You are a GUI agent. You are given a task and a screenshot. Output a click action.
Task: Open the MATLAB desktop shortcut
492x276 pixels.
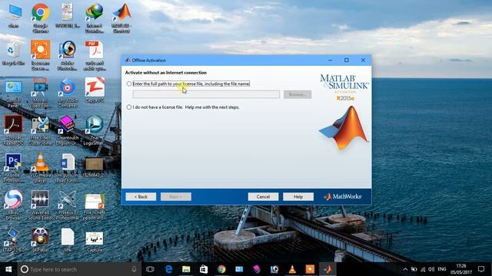tap(121, 18)
